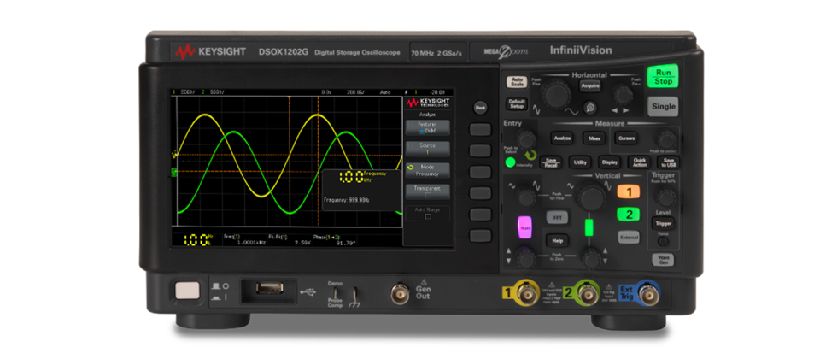820x359 pixels.
Task: Click the blue Ext Trig BNC connector
Action: pyautogui.click(x=648, y=293)
